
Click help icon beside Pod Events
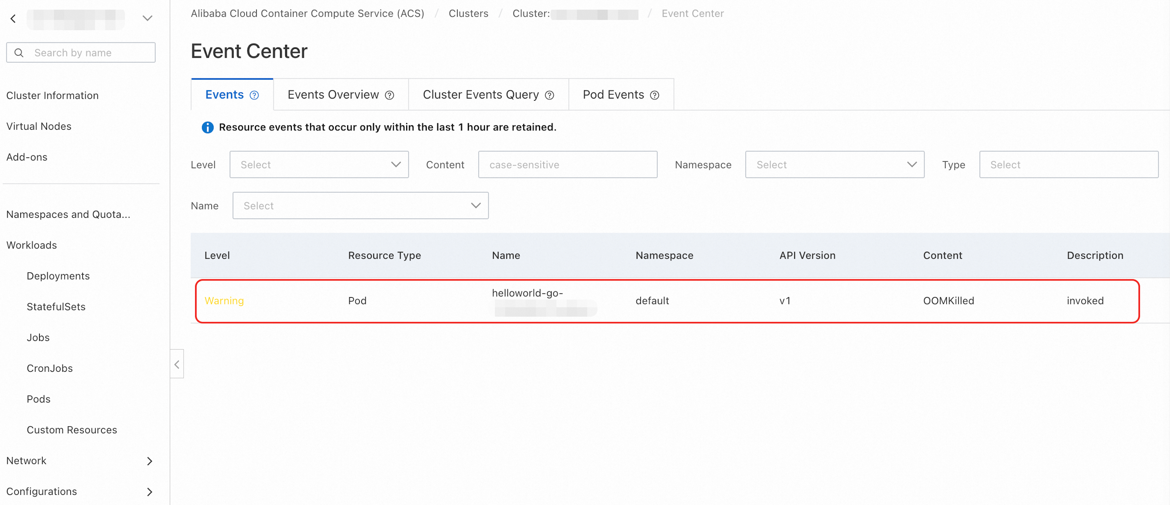pos(655,95)
